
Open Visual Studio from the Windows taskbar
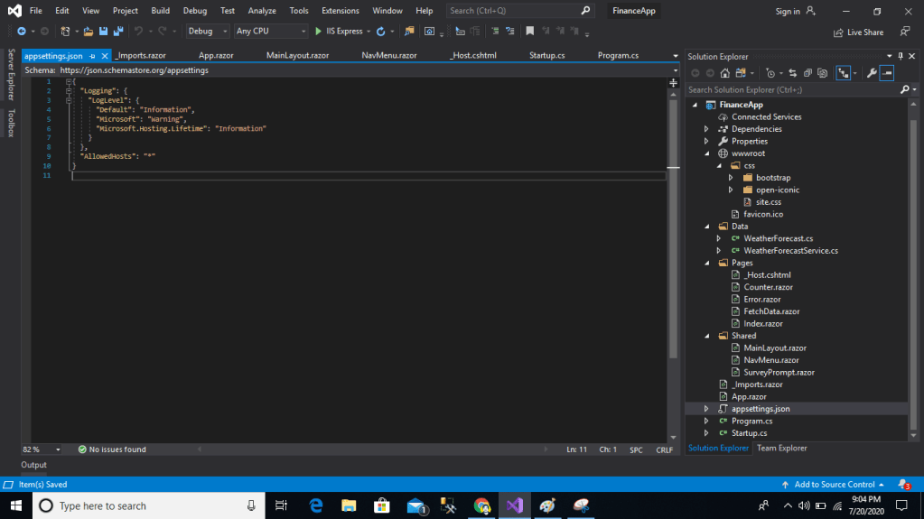tap(514, 505)
